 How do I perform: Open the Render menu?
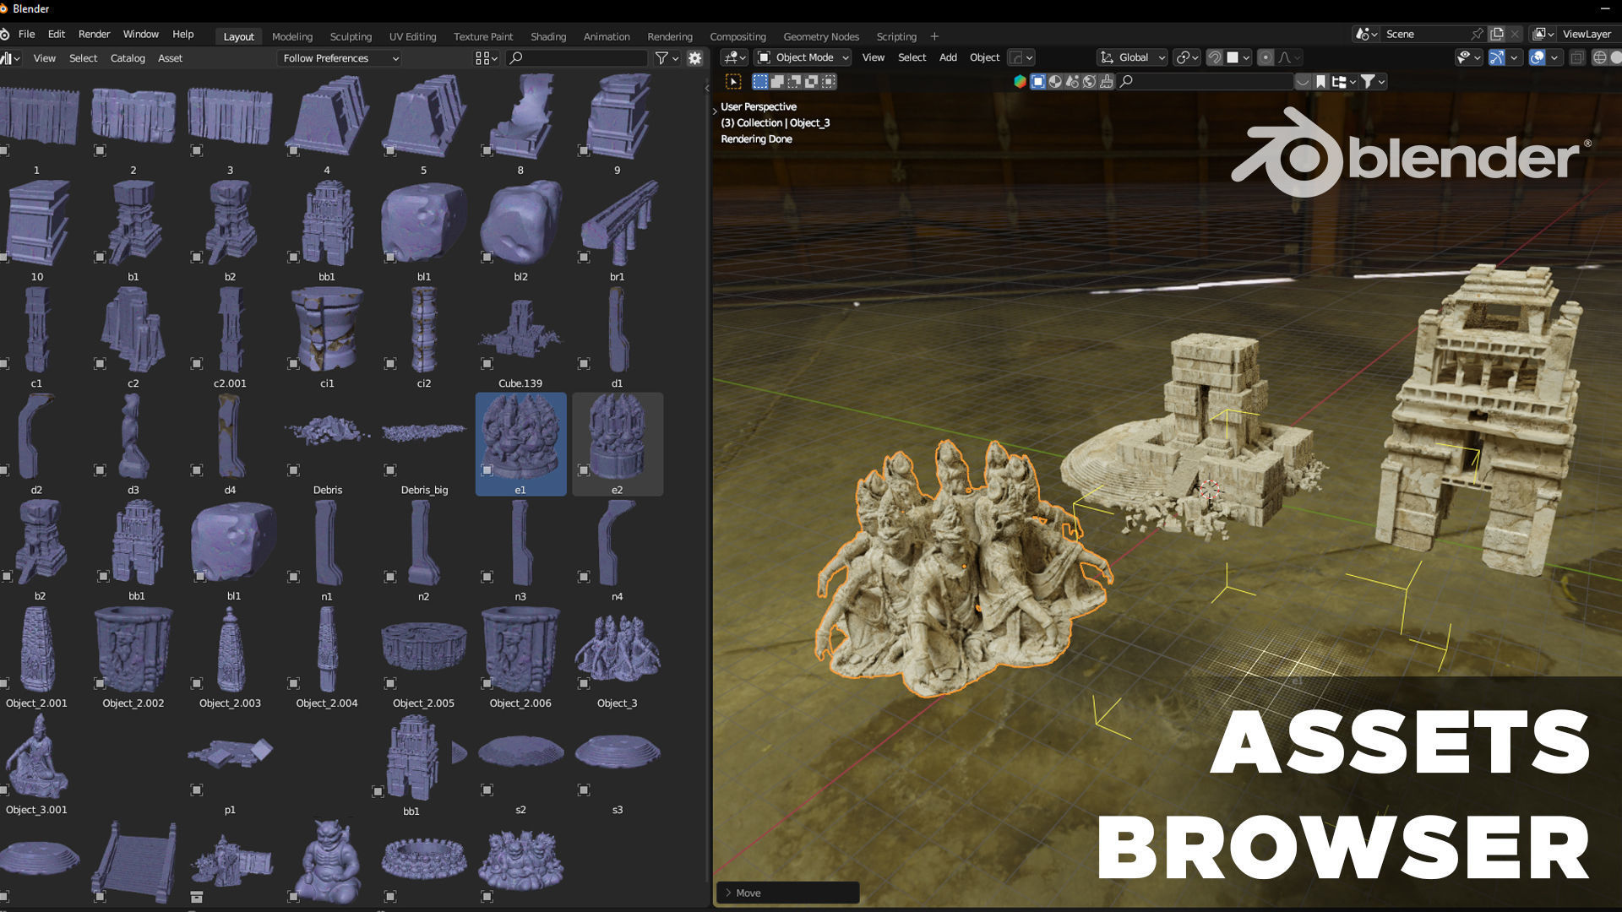tap(94, 34)
